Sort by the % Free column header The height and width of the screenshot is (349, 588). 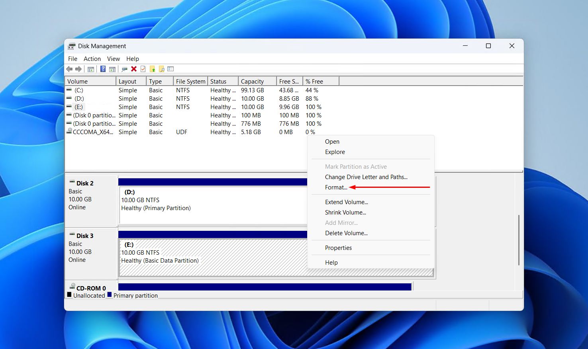click(321, 81)
